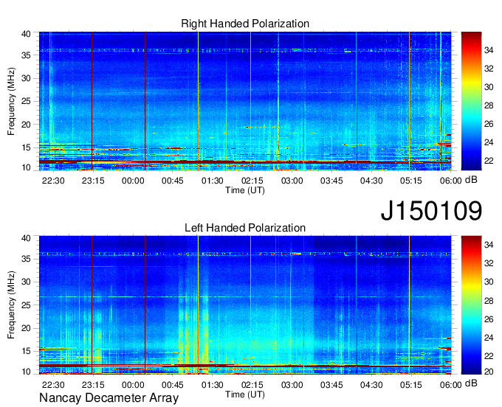Click 30 dB tick on Right Handed color bar
This screenshot has height=407, width=502.
(489, 87)
